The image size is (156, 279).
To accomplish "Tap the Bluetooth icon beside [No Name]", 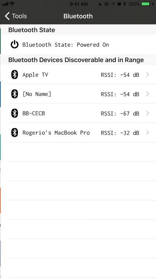I will (14, 94).
